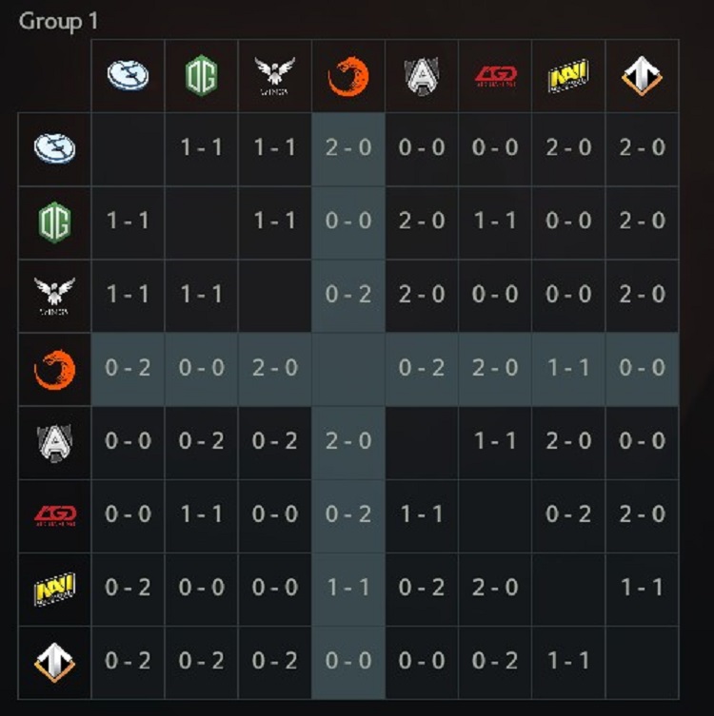Choose the LGD logo in the left row headers

54,515
